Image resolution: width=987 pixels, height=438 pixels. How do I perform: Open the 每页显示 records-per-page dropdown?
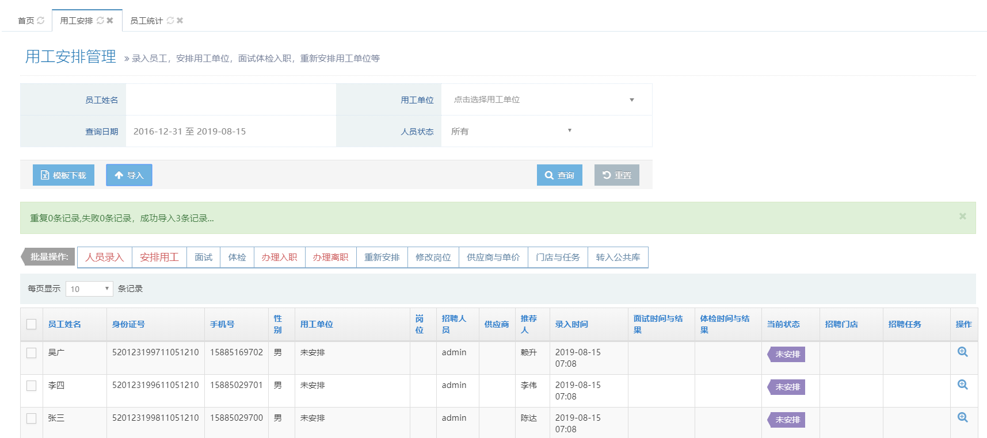pyautogui.click(x=89, y=289)
